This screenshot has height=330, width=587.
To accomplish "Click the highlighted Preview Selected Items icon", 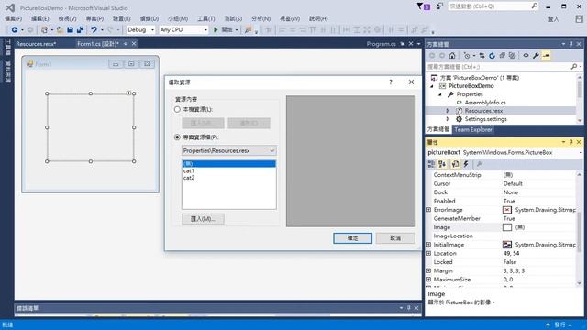I will click(547, 56).
